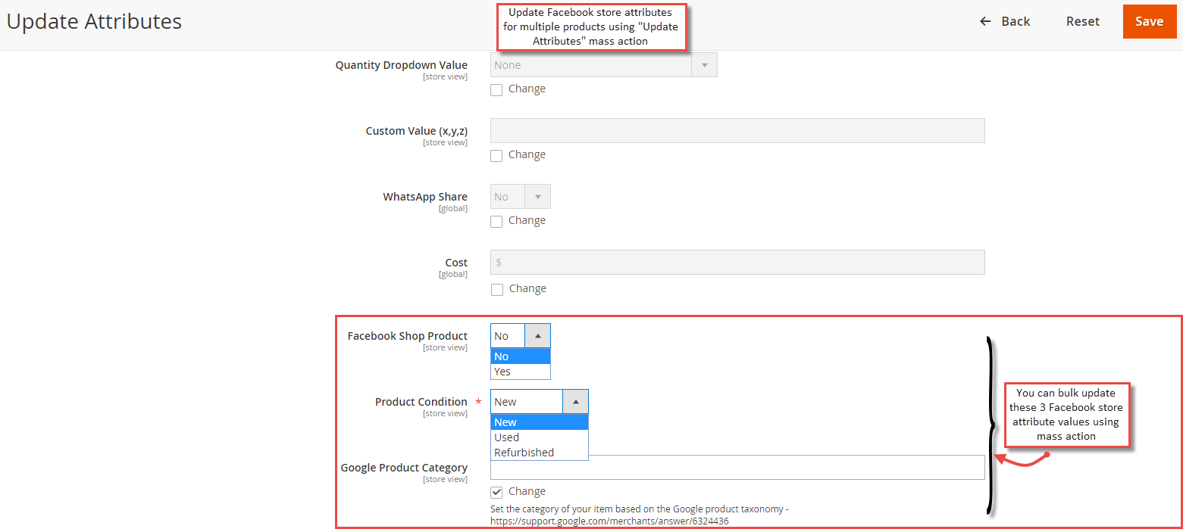Click the Google taxonomy help text

coord(640,515)
